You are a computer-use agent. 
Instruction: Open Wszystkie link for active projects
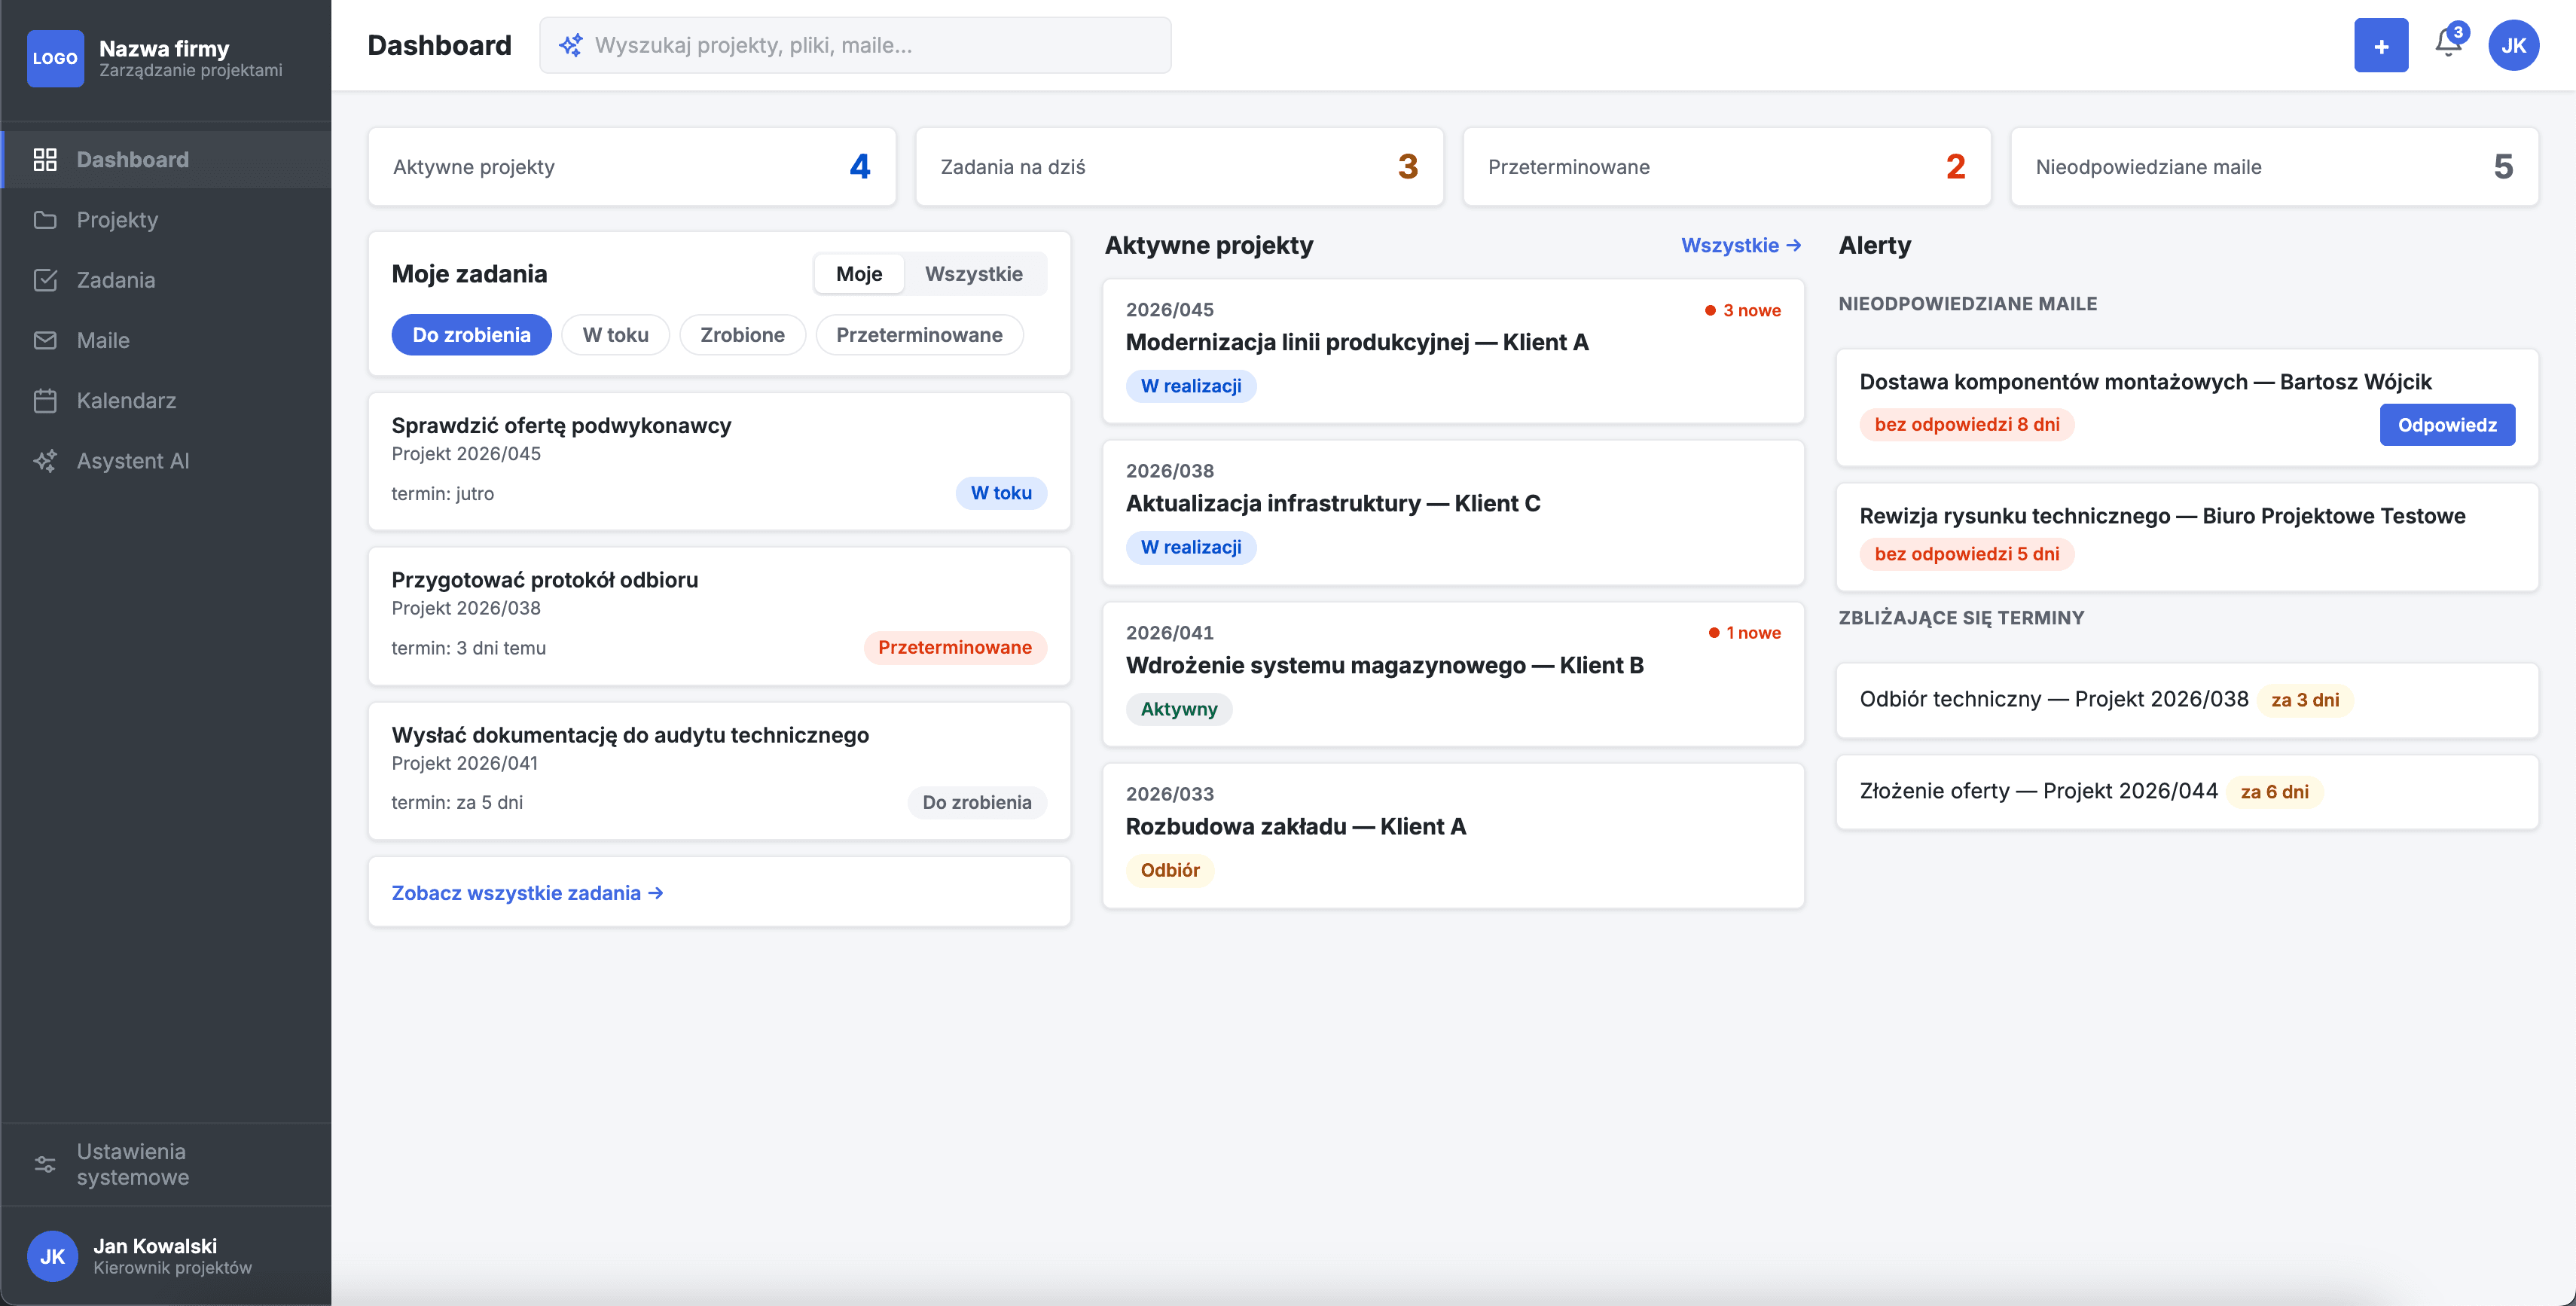tap(1741, 245)
